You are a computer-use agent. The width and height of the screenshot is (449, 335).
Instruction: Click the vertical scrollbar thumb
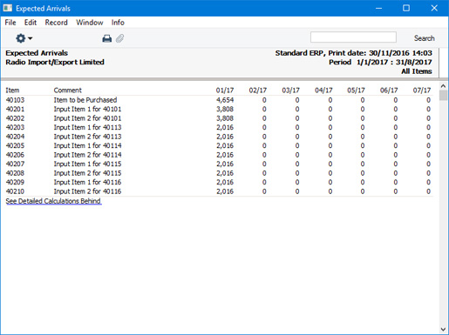443,95
